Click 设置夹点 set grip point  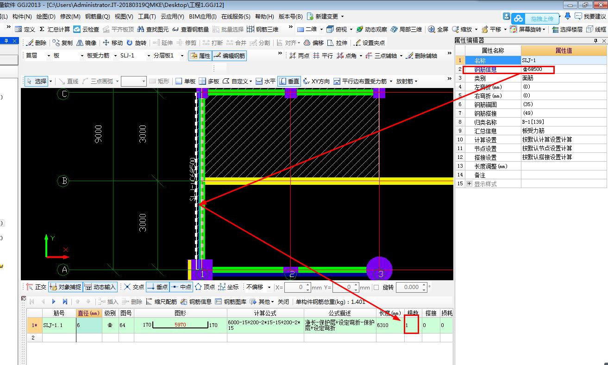369,43
